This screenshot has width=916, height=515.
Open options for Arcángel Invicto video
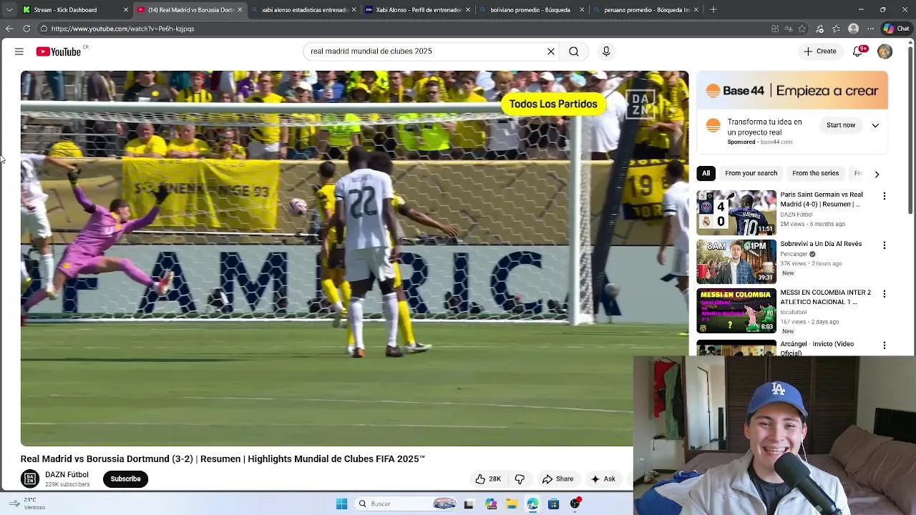(885, 345)
